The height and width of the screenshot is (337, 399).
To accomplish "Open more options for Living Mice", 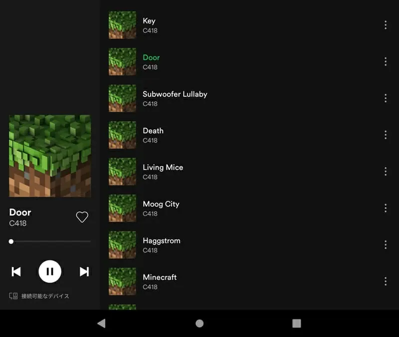I will coord(385,171).
